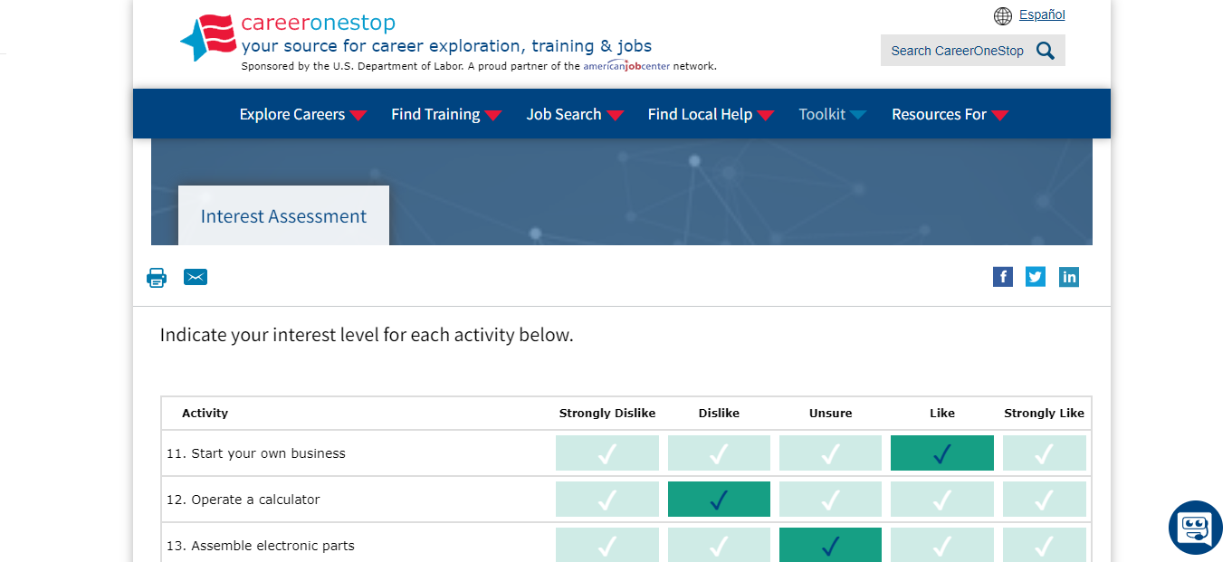The image size is (1232, 562).
Task: Open the chatbot assistant icon
Action: click(x=1195, y=528)
